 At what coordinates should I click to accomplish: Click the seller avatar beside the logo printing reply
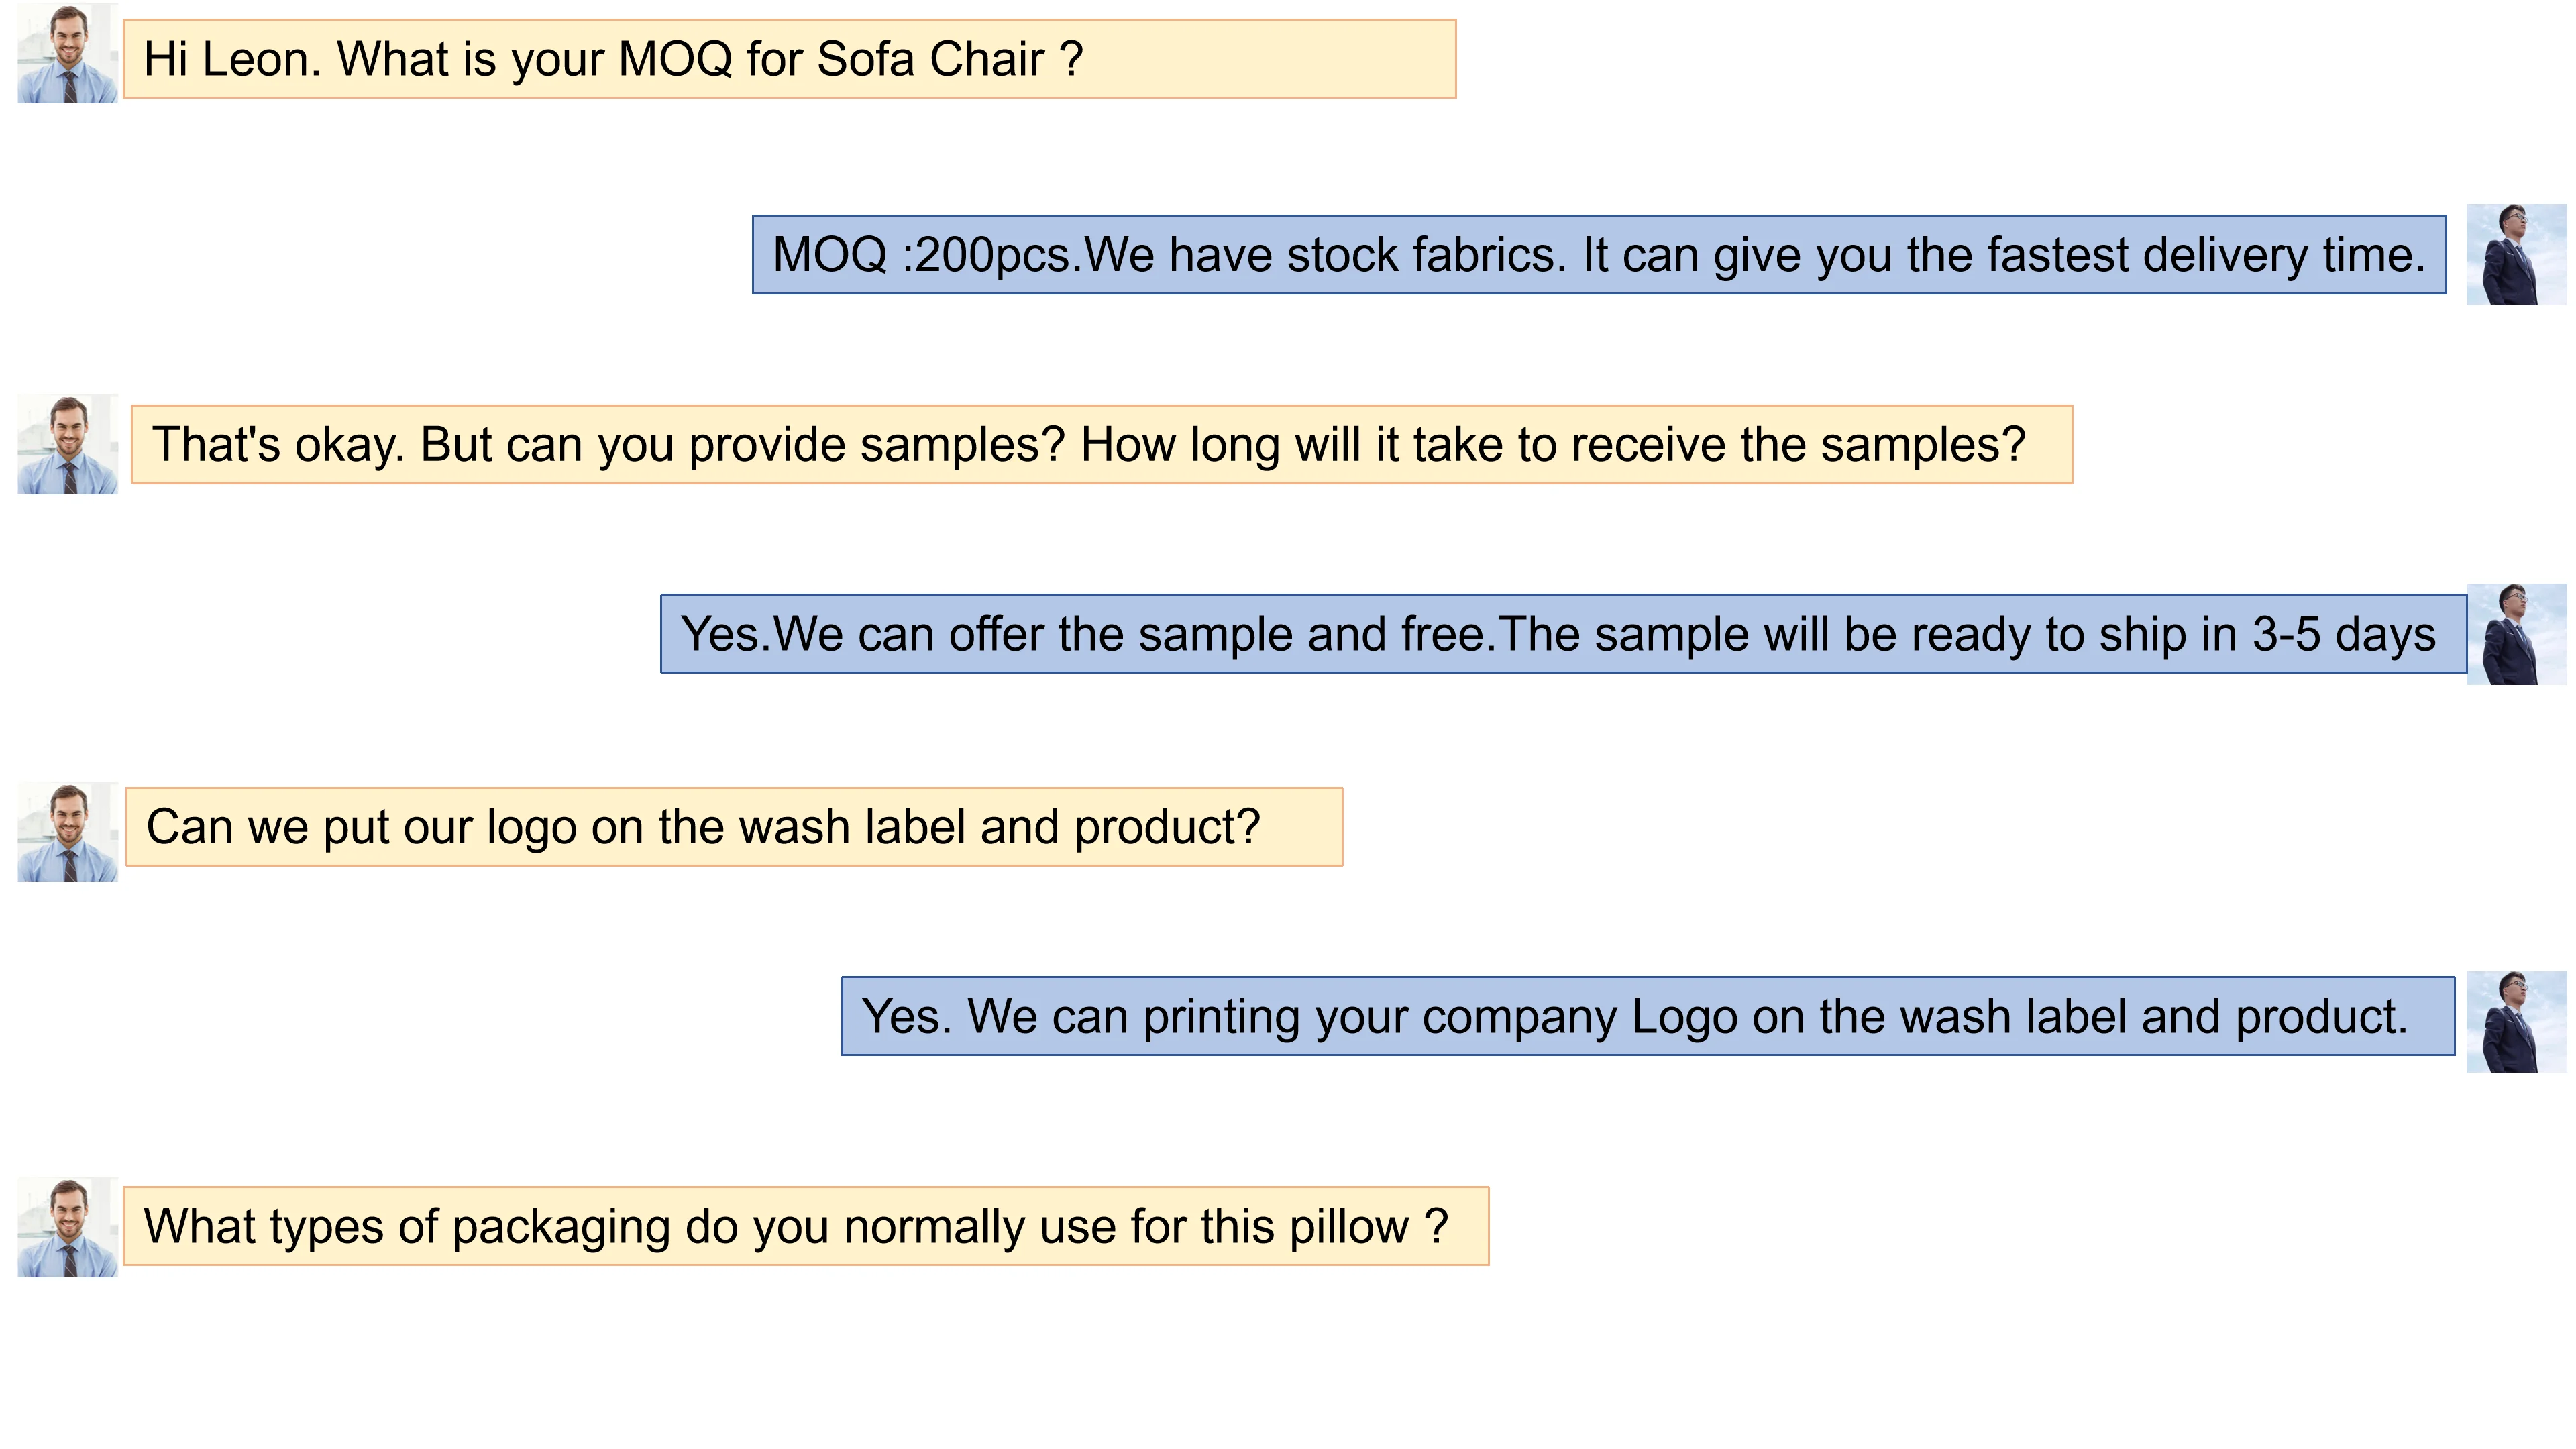pos(2515,1021)
